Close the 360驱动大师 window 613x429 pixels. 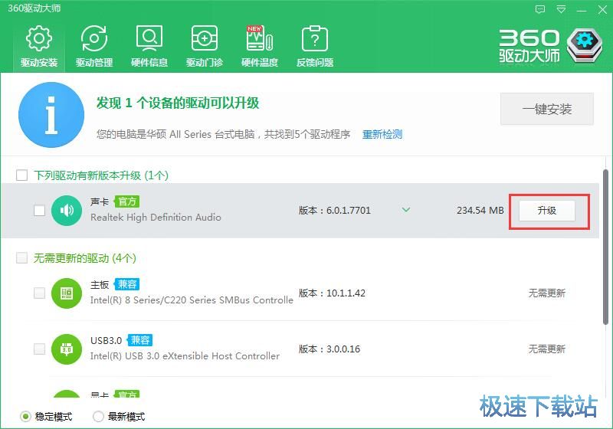click(x=602, y=9)
